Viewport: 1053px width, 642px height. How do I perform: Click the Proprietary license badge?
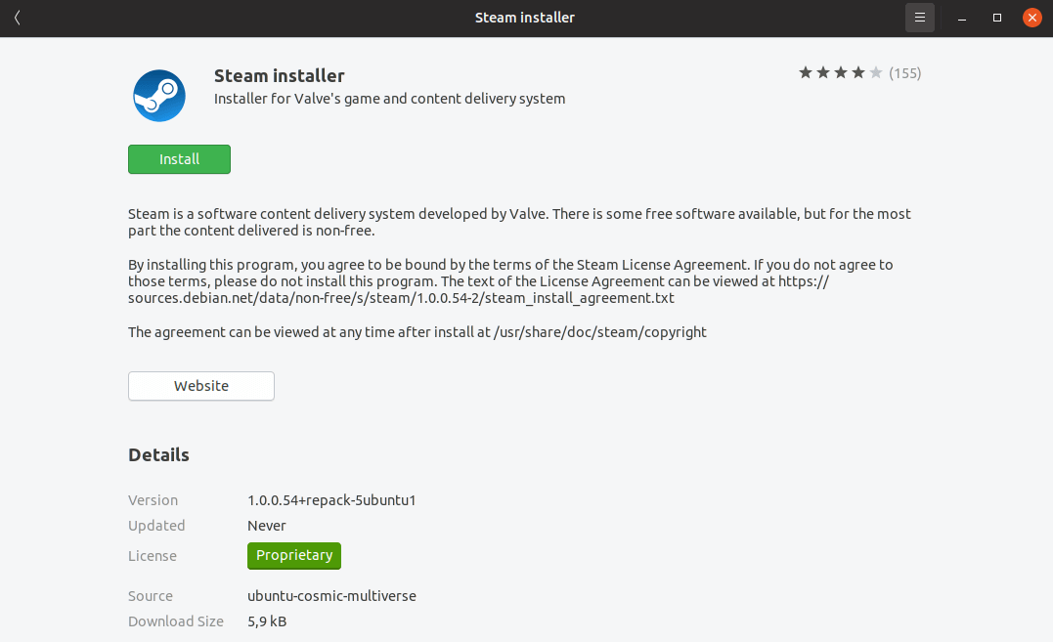[294, 555]
